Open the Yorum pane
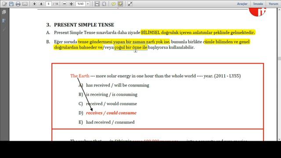 (x=273, y=4)
